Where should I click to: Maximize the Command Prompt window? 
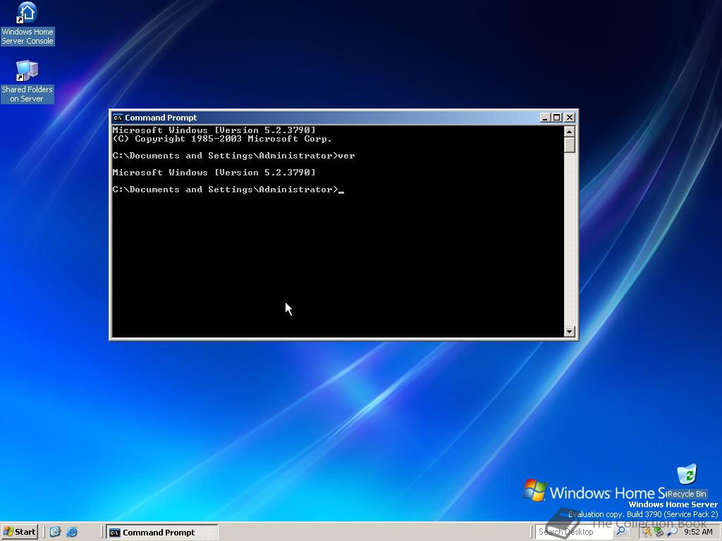pyautogui.click(x=557, y=118)
